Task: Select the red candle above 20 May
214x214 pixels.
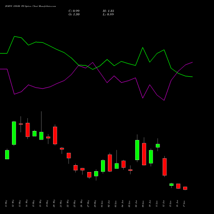Action: pyautogui.click(x=55, y=135)
